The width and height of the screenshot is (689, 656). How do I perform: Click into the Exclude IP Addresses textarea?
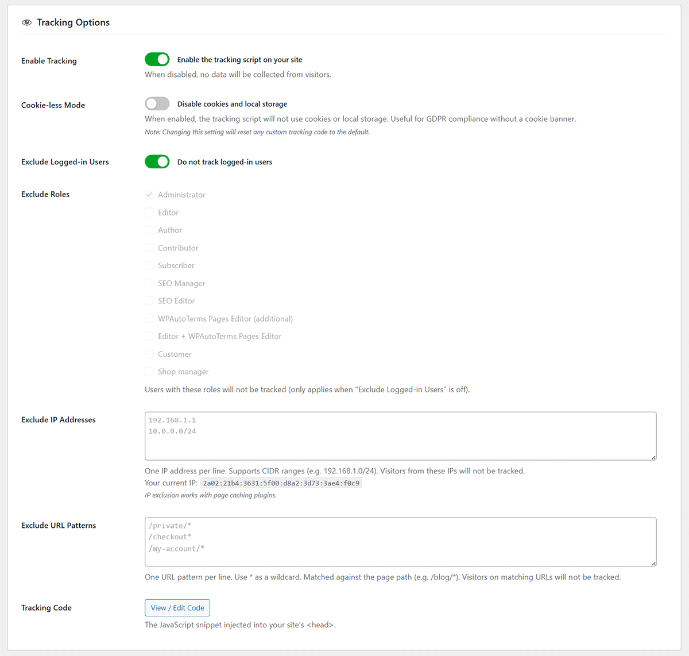point(401,436)
